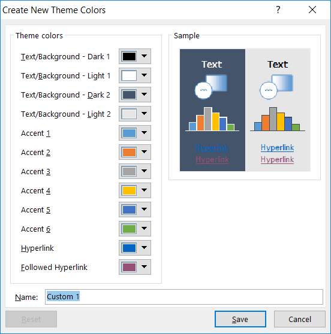Expand the Accent 2 color picker
Viewport: 331px width, 334px height.
(x=135, y=152)
